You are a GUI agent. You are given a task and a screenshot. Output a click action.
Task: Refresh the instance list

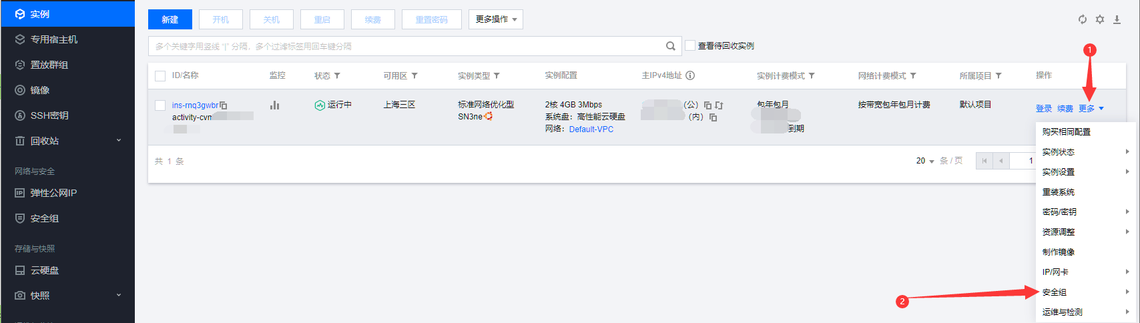pos(1083,19)
